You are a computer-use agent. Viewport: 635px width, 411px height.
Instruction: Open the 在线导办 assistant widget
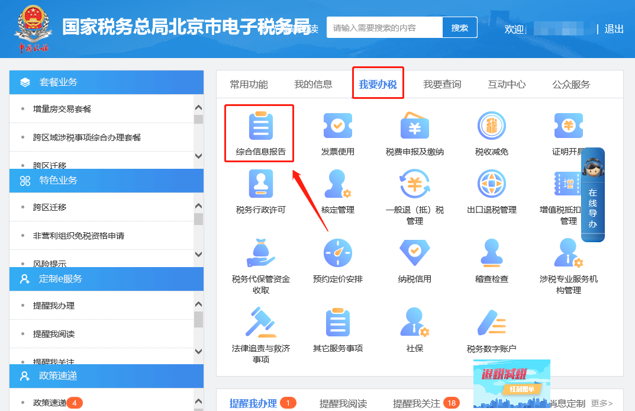click(x=593, y=195)
